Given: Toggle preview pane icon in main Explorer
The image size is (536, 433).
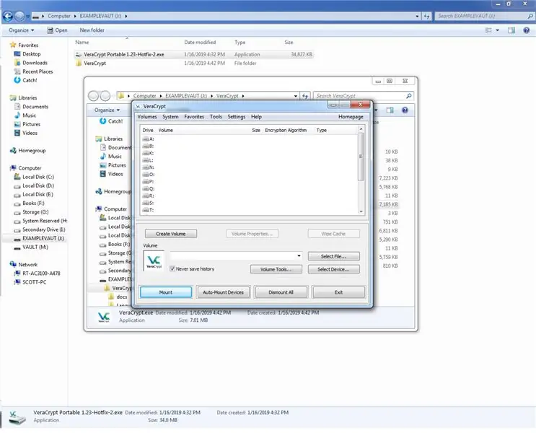Looking at the screenshot, I should point(511,30).
